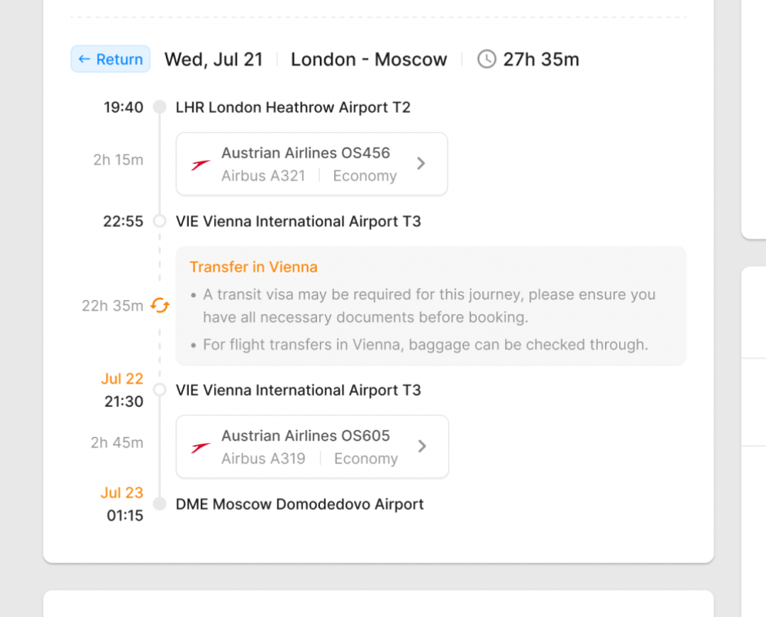The width and height of the screenshot is (766, 617).
Task: Open the Austrian Airlines OS456 card
Action: point(311,164)
